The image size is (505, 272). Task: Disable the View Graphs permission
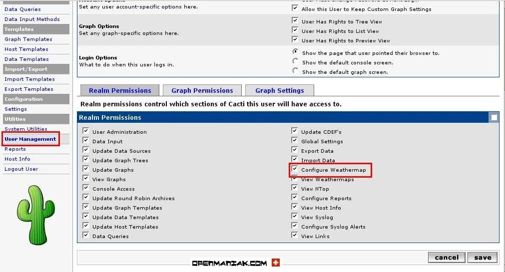(86, 178)
